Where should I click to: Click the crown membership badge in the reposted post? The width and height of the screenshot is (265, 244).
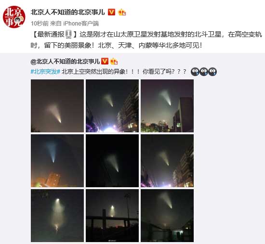click(x=114, y=61)
